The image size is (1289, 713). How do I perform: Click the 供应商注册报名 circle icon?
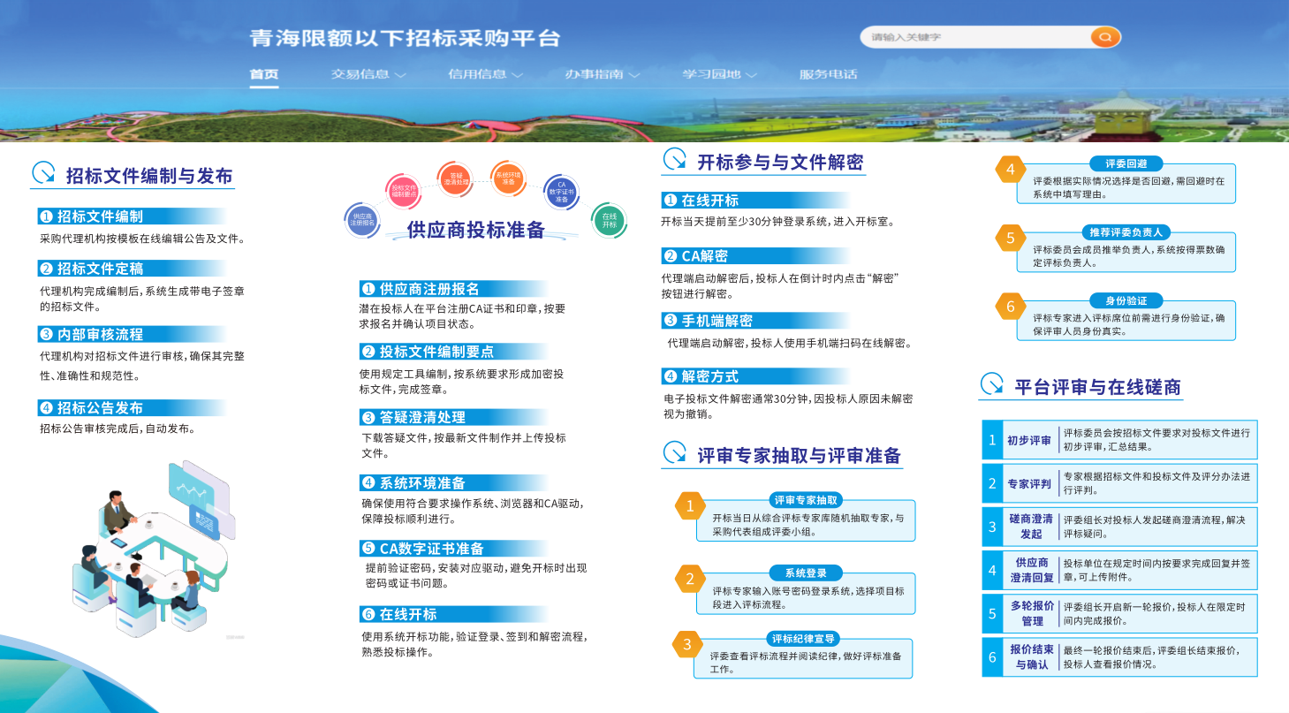click(x=362, y=219)
